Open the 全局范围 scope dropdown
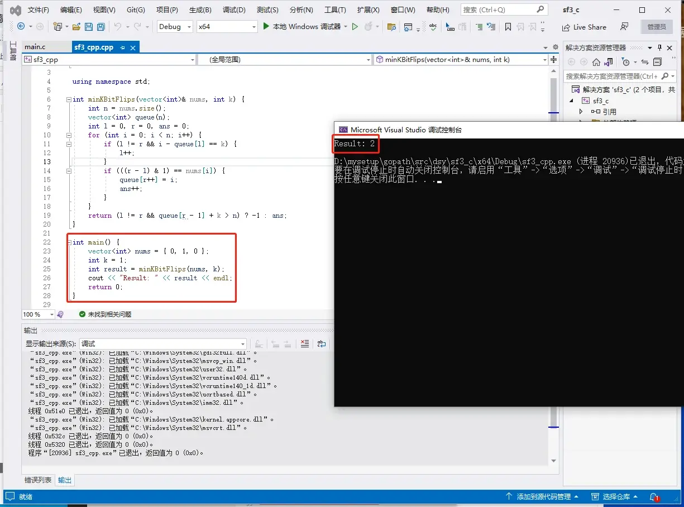This screenshot has height=507, width=684. point(285,59)
